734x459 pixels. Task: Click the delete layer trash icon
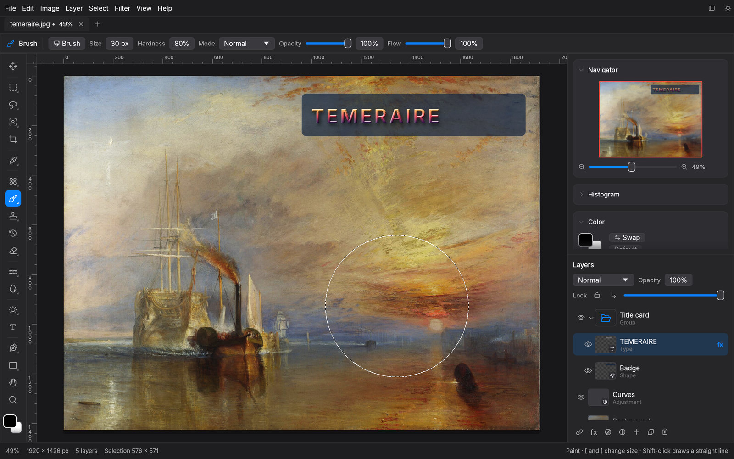665,432
